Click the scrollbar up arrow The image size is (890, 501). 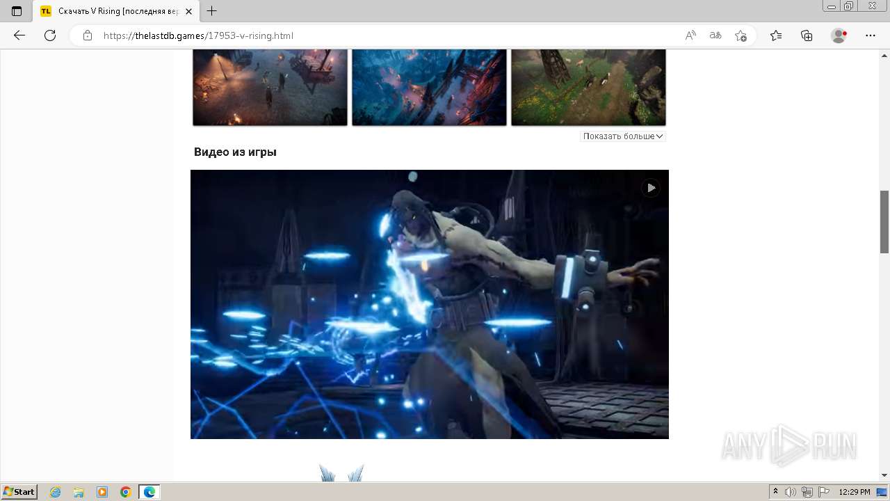884,54
